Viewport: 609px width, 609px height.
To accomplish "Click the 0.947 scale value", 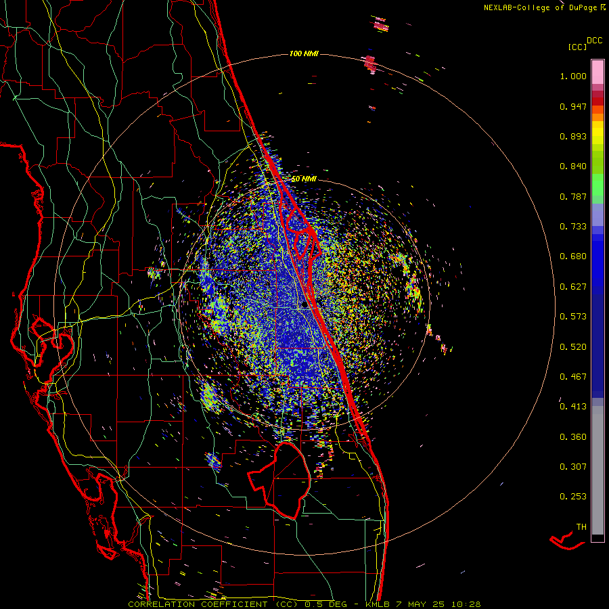I will tap(573, 106).
